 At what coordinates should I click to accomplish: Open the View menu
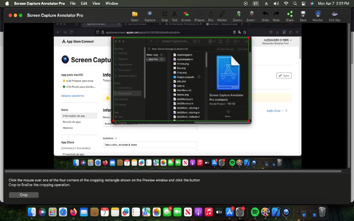coord(96,4)
